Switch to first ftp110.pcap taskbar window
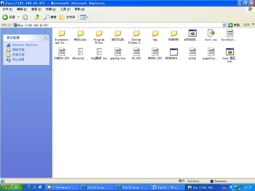Viewport: 255px width, 191px height. [x=97, y=187]
